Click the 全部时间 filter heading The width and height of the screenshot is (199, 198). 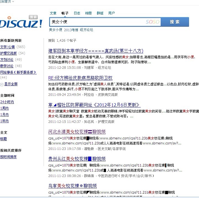pos(7,96)
